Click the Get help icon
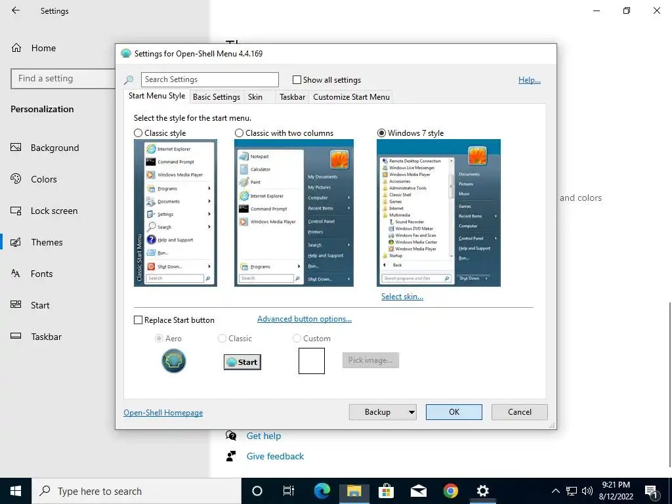The height and width of the screenshot is (504, 672). click(x=231, y=436)
